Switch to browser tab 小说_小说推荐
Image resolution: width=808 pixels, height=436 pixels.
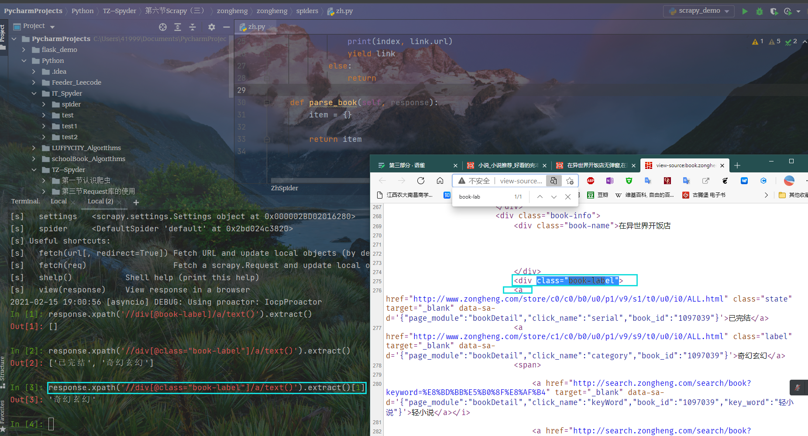click(x=508, y=165)
